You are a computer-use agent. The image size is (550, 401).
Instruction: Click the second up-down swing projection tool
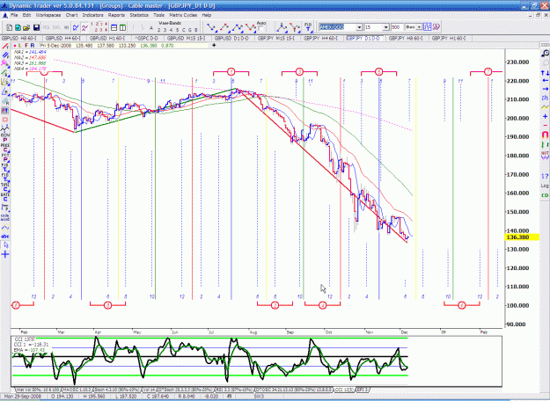tap(224, 27)
